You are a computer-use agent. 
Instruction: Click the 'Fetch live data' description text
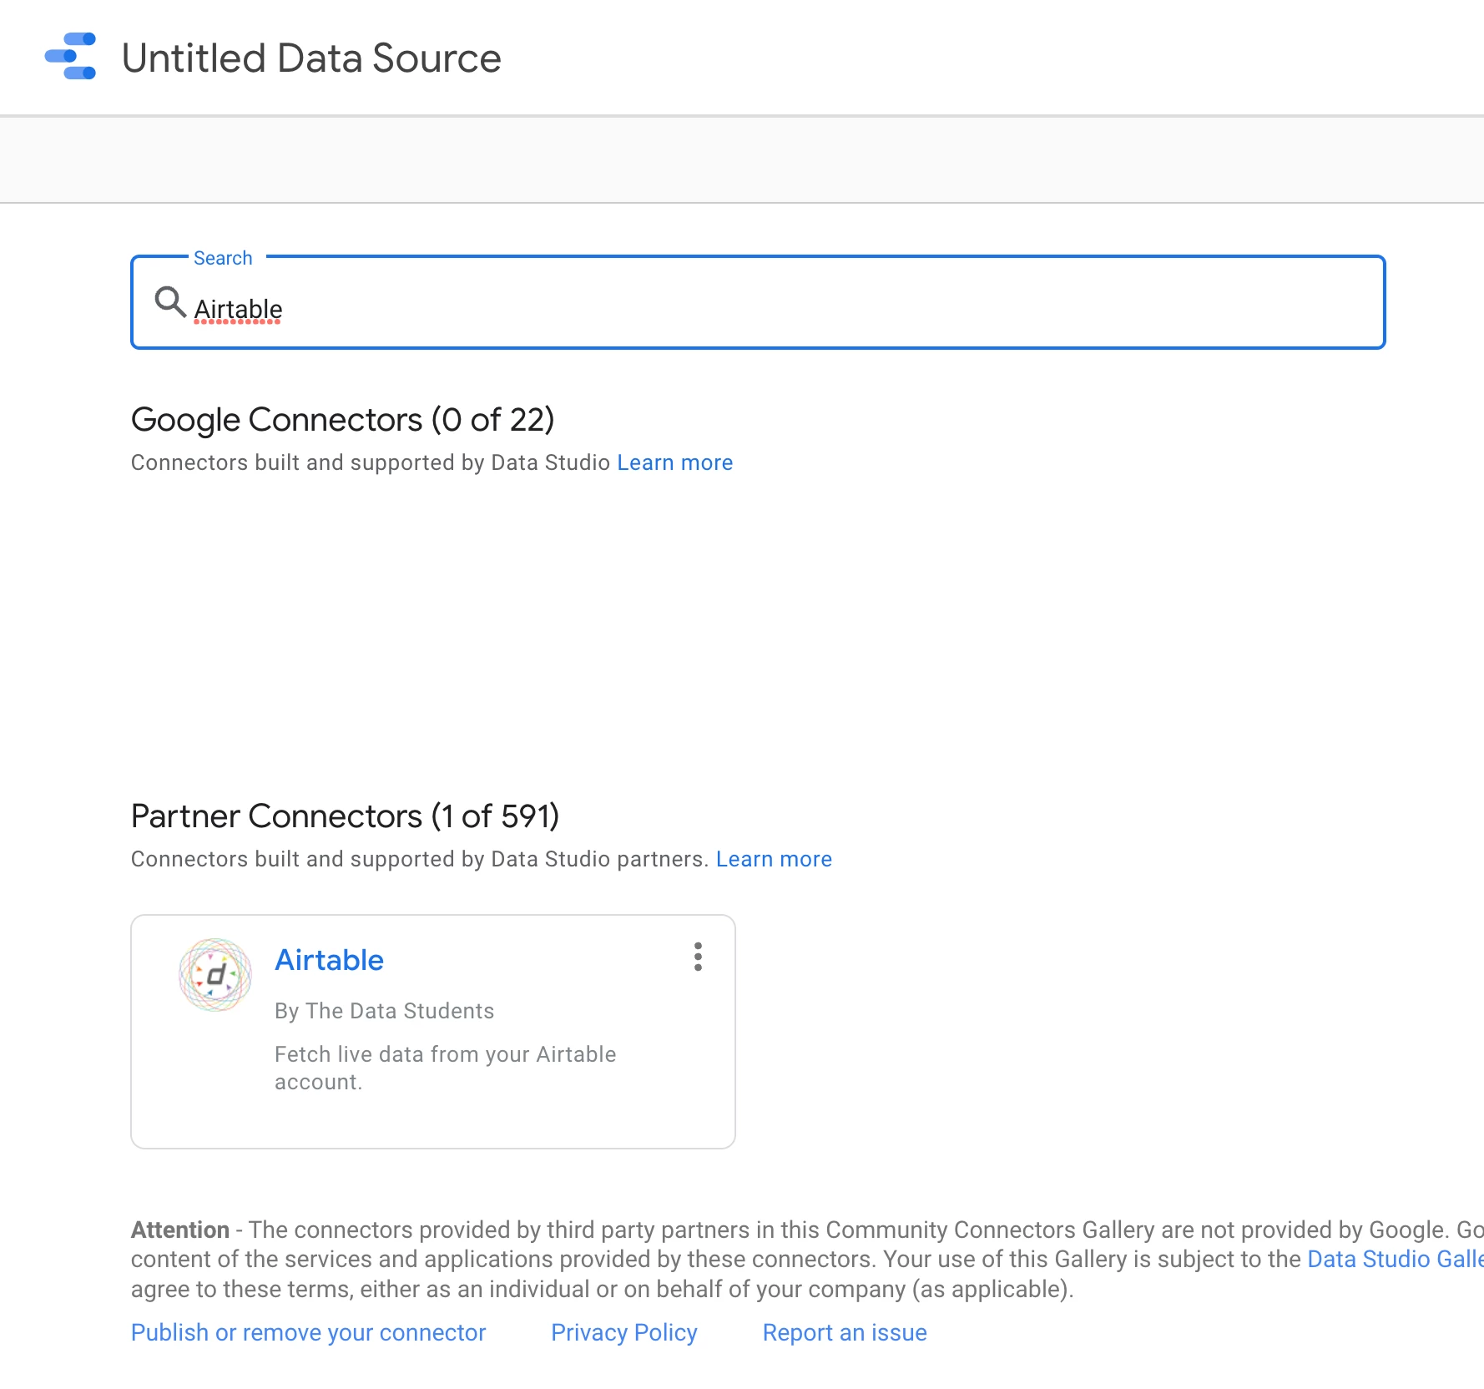click(x=445, y=1068)
